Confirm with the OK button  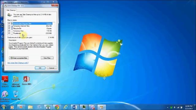pyautogui.click(x=40, y=68)
